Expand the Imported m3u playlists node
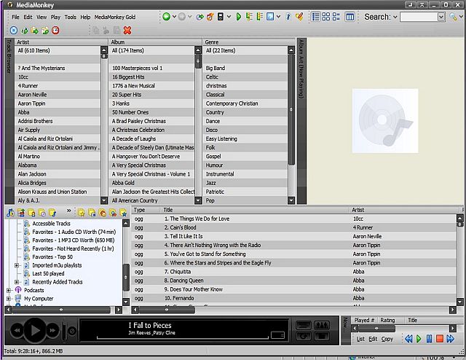This screenshot has width=466, height=360. point(17,265)
